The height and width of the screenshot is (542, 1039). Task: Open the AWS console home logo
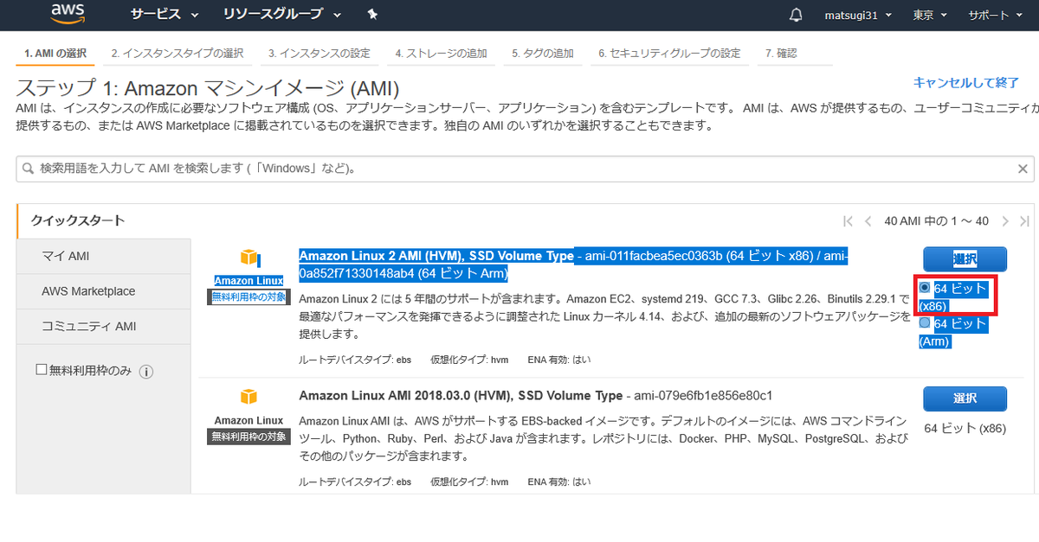(67, 14)
